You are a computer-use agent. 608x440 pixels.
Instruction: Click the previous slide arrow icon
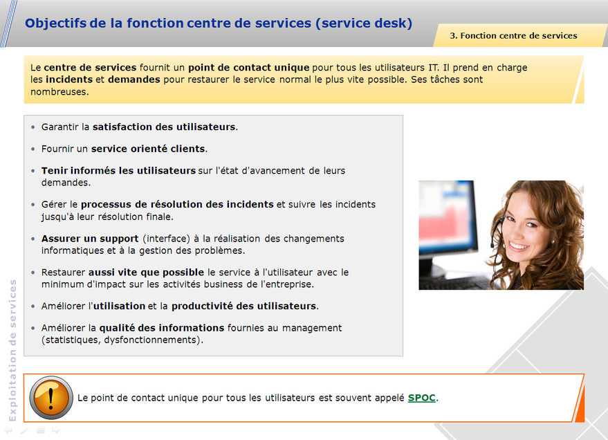tap(8, 430)
